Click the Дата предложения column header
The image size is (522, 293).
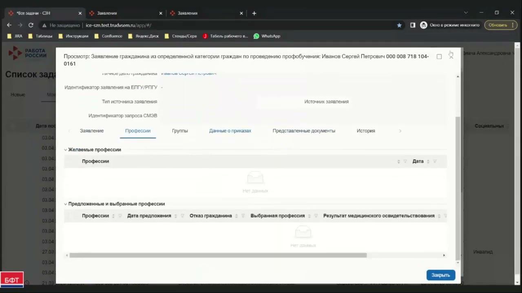point(149,216)
